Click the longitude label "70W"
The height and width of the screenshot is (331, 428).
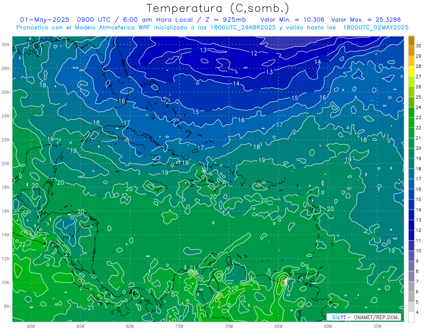[229, 326]
